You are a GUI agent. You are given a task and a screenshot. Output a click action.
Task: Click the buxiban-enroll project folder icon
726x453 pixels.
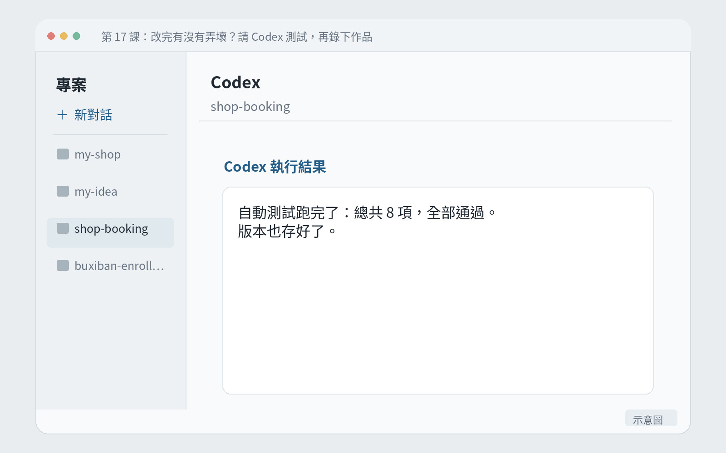(x=63, y=265)
